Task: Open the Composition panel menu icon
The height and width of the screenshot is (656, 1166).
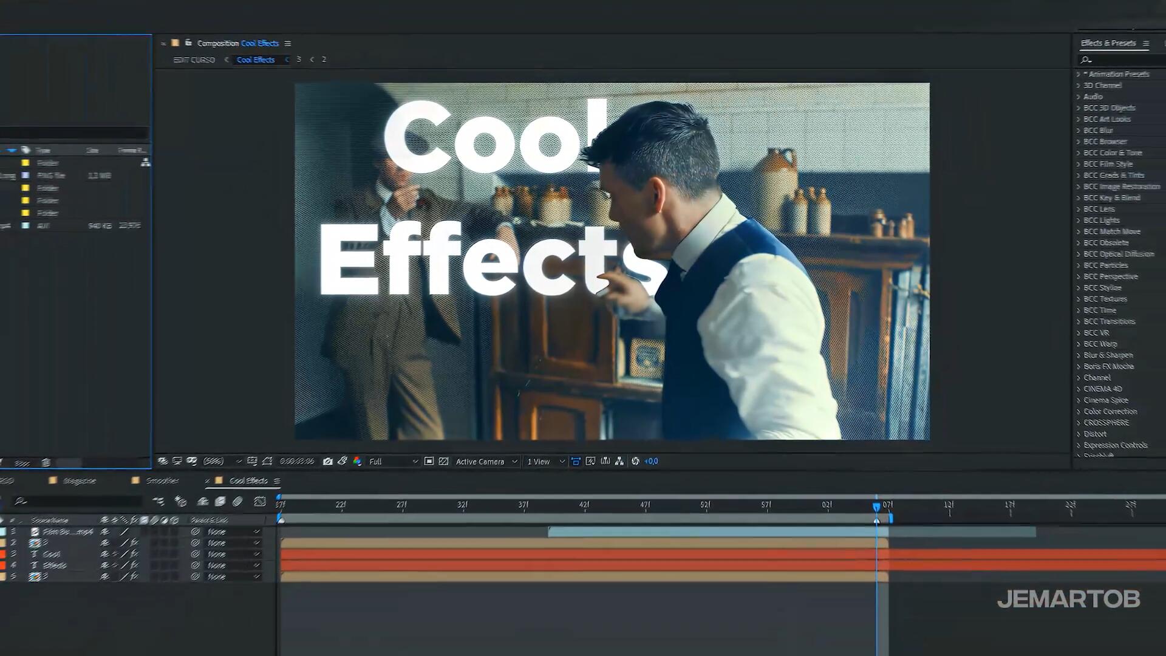Action: coord(288,44)
